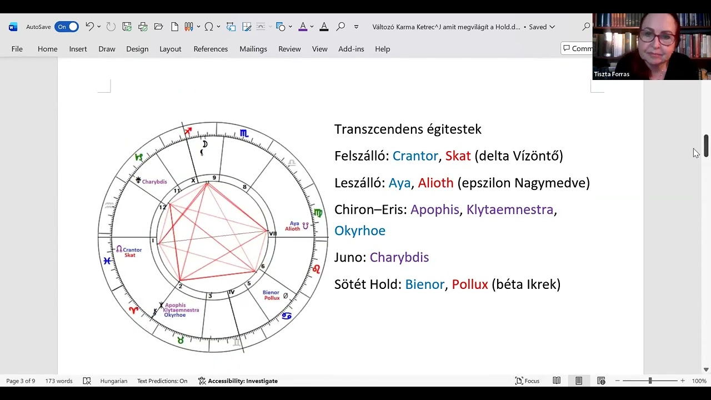Switch to Web Layout view icon

tap(601, 381)
